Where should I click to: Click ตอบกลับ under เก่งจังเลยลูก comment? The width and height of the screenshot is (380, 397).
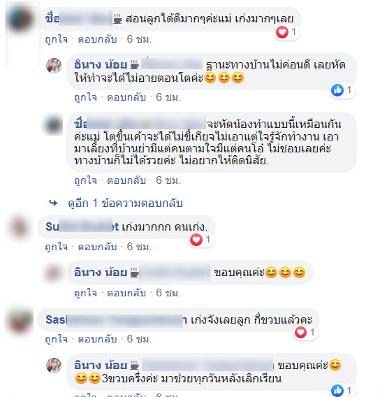[x=97, y=339]
